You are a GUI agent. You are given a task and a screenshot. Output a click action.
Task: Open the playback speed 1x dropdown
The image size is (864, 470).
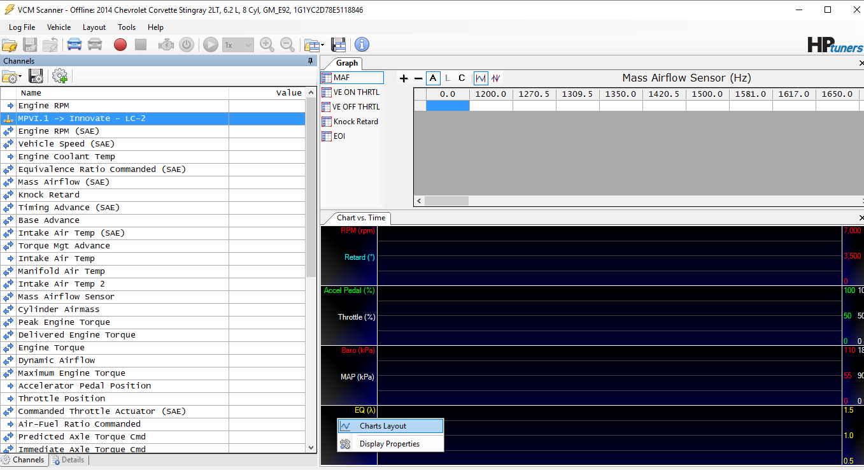[238, 45]
